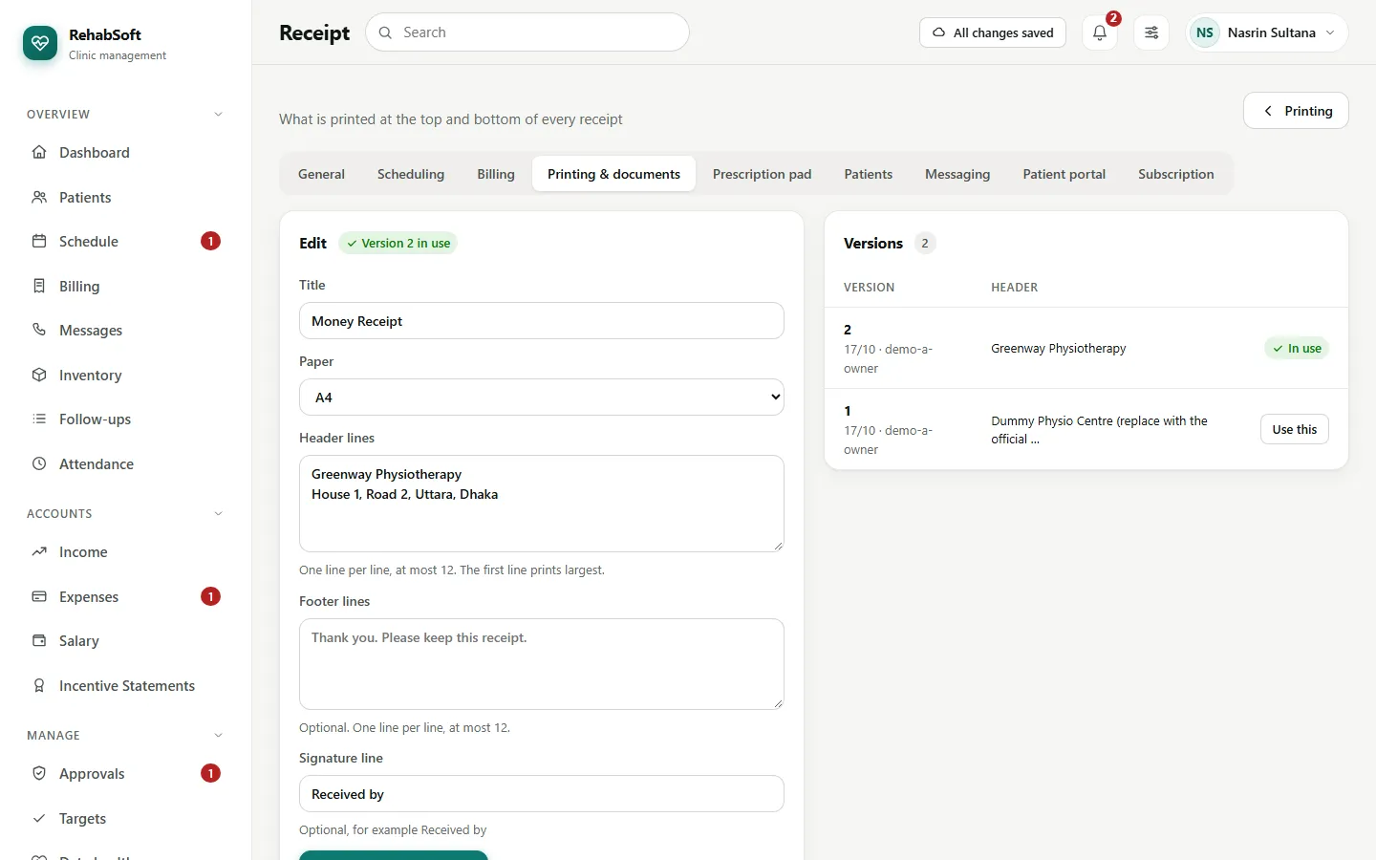Image resolution: width=1376 pixels, height=860 pixels.
Task: Open Targets sidebar item
Action: click(125, 818)
